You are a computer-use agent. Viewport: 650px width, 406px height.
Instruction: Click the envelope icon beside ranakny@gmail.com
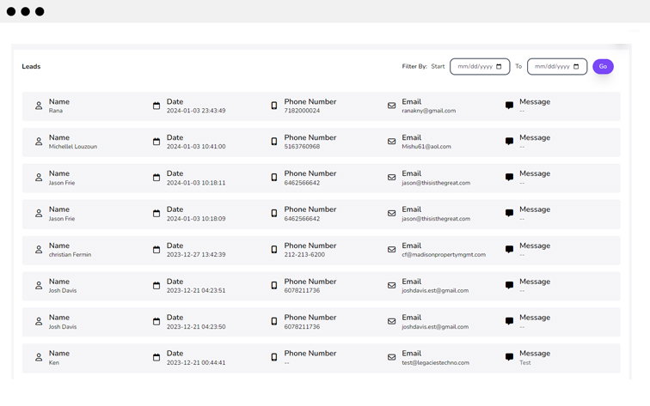[391, 106]
